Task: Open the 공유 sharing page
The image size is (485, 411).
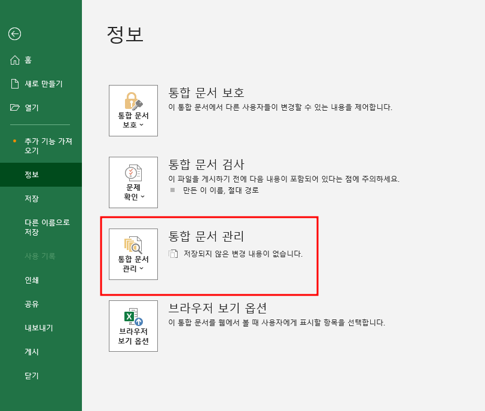Action: [x=31, y=304]
